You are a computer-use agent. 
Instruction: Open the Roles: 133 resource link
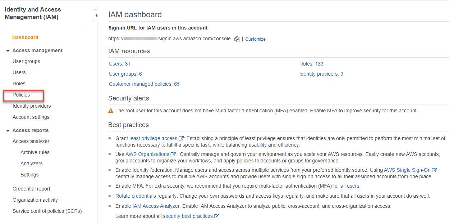(311, 64)
